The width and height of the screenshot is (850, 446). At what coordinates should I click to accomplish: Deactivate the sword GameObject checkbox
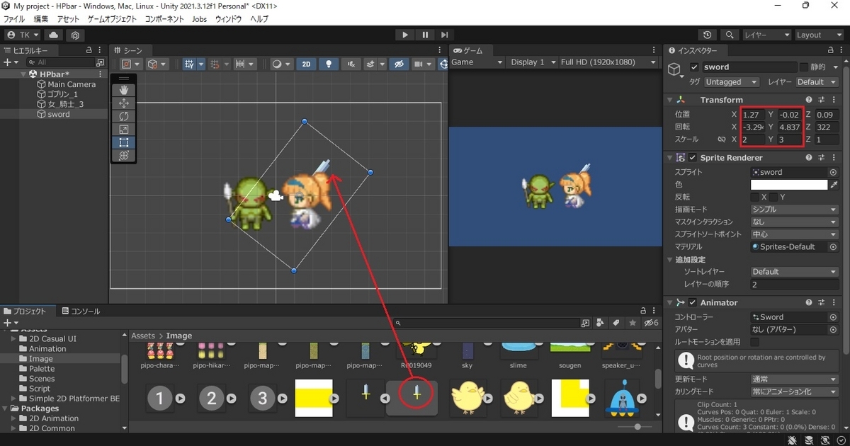[x=695, y=67]
